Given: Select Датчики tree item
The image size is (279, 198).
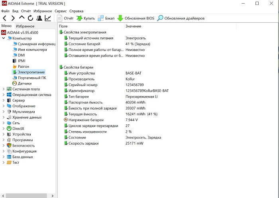Looking at the screenshot, I should pyautogui.click(x=22, y=83).
